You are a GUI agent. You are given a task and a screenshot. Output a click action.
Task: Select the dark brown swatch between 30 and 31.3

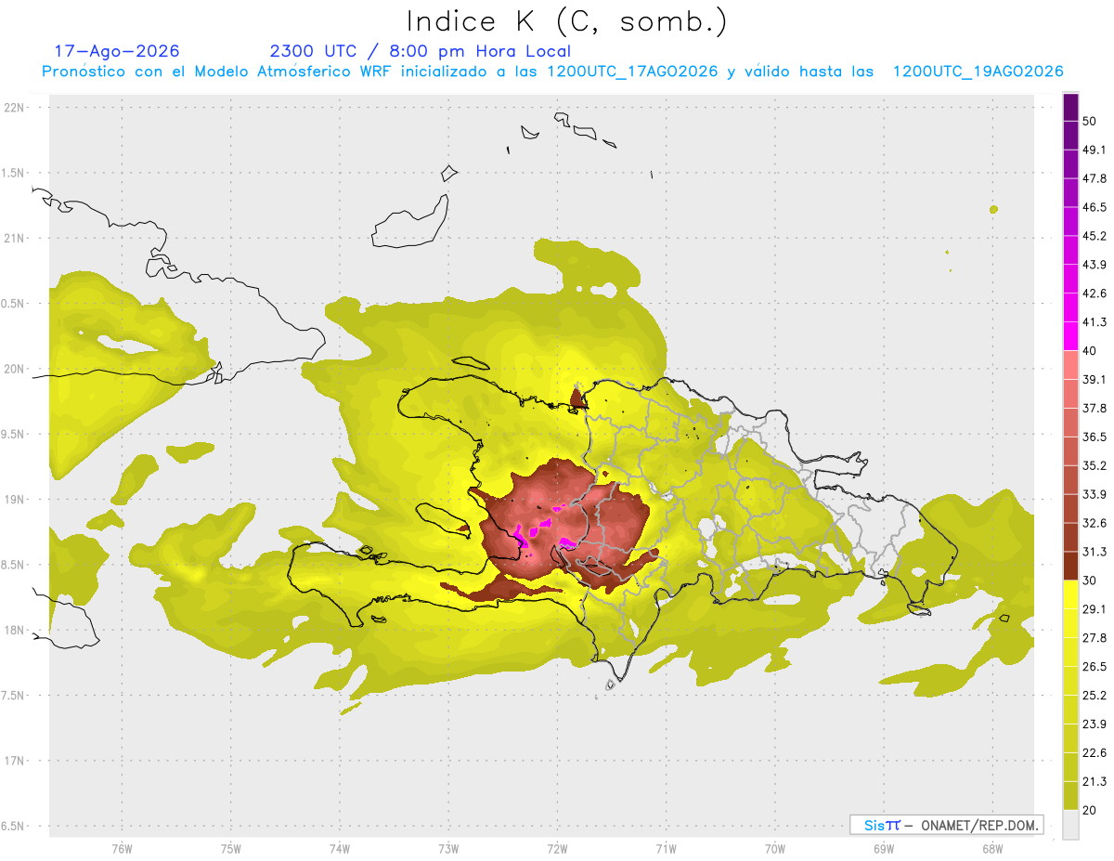coord(1070,566)
